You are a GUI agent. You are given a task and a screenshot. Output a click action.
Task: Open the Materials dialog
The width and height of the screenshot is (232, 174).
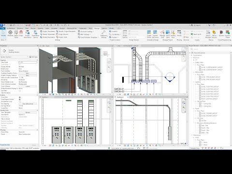pos(10,34)
